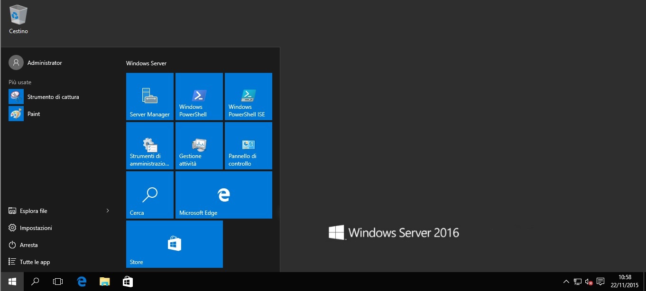Show hidden tray icons chevron
Screen dimensions: 646x291
[x=566, y=282]
